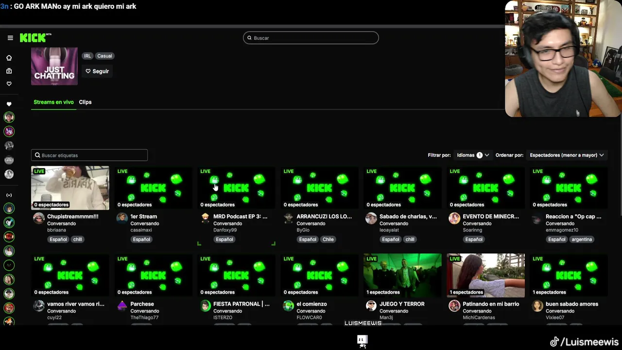
Task: Open Reaccion a "Op cap ..." title
Action: click(573, 216)
